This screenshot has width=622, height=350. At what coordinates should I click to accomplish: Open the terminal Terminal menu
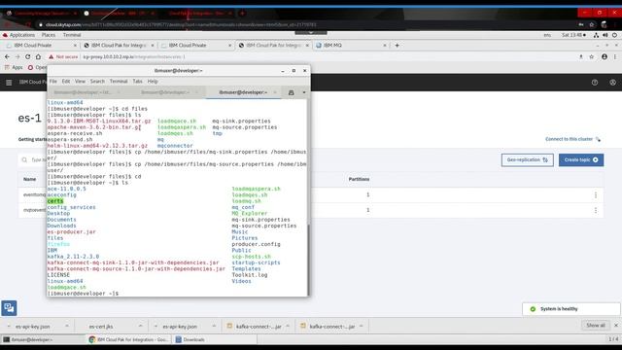[x=119, y=82]
